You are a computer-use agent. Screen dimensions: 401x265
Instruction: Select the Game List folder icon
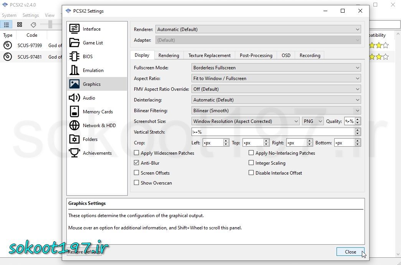(74, 43)
